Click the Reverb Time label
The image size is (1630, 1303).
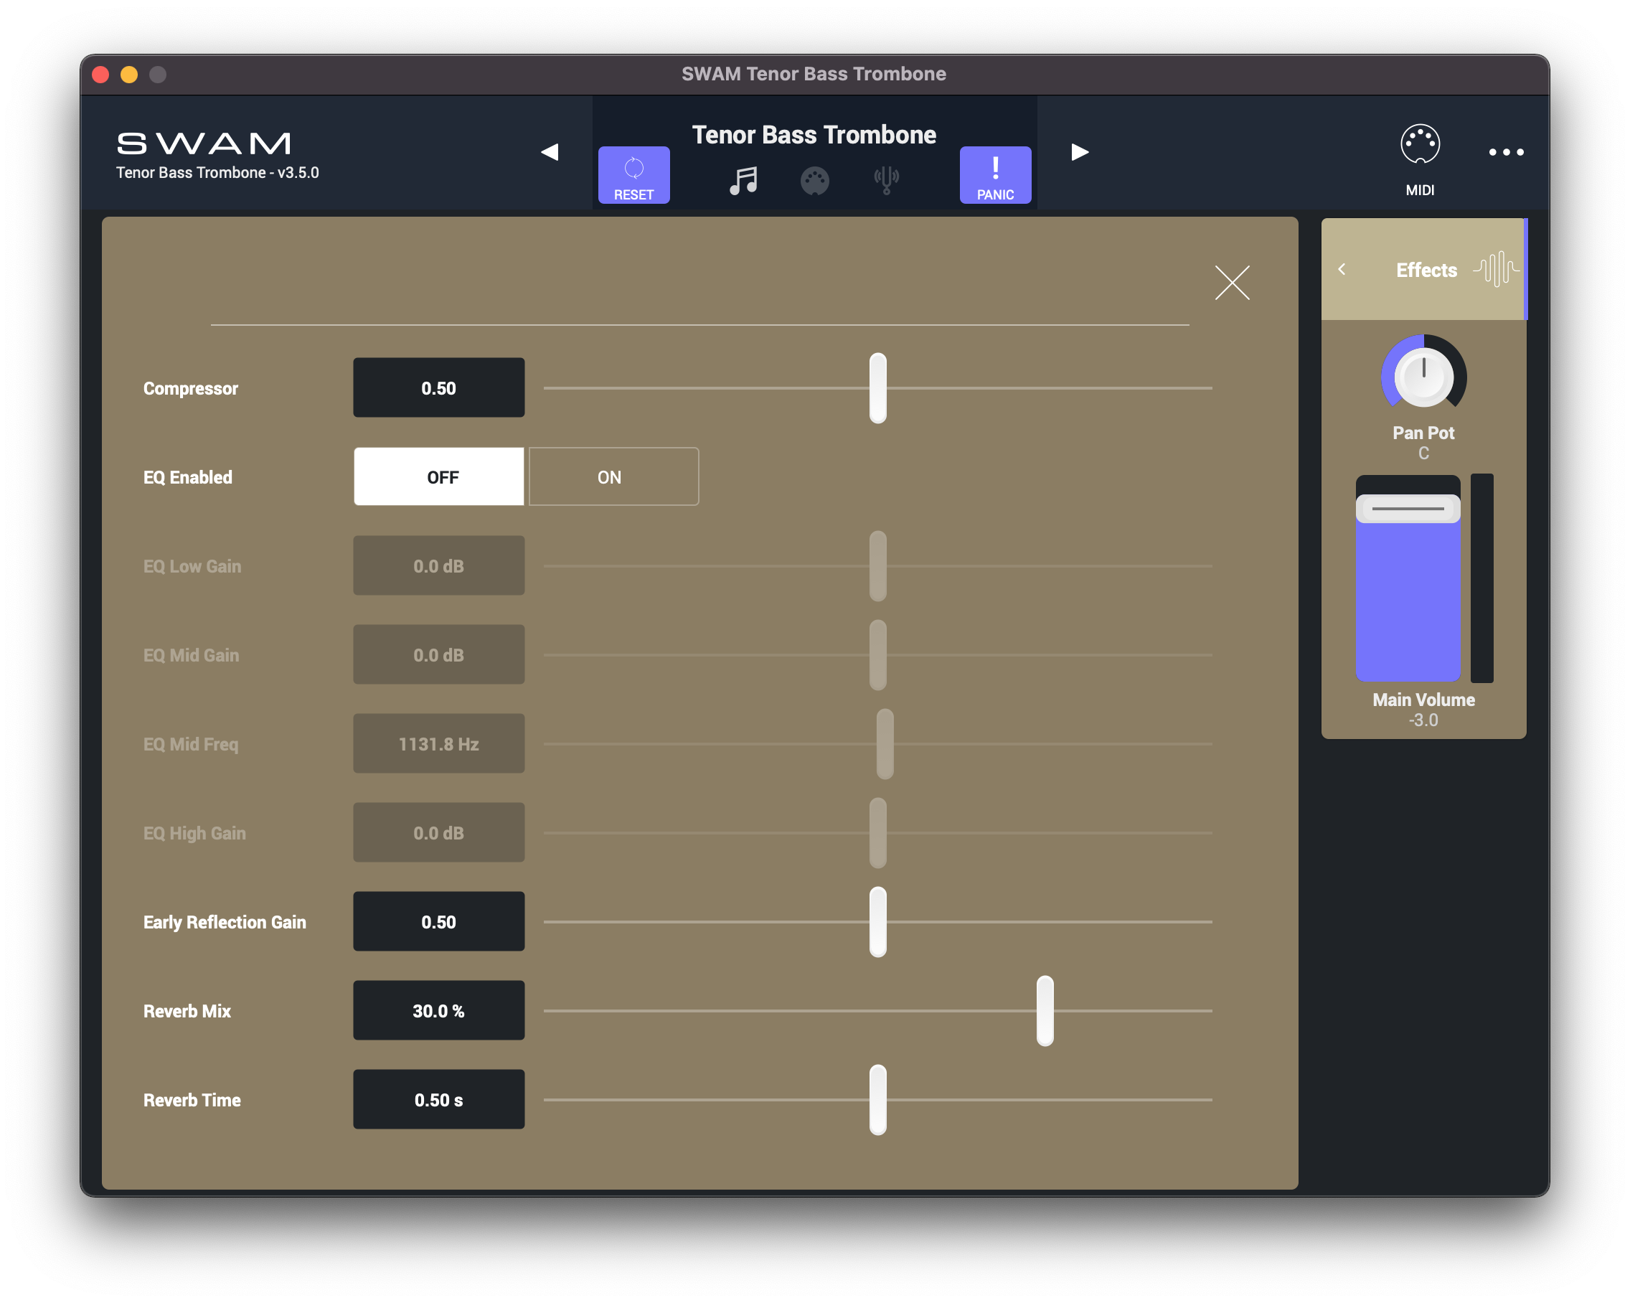click(x=192, y=1101)
